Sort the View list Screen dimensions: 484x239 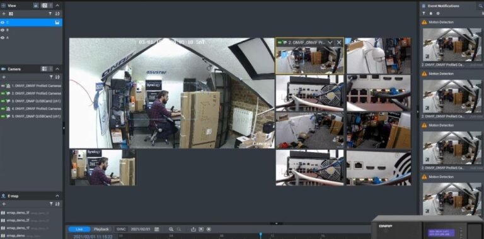pyautogui.click(x=57, y=14)
